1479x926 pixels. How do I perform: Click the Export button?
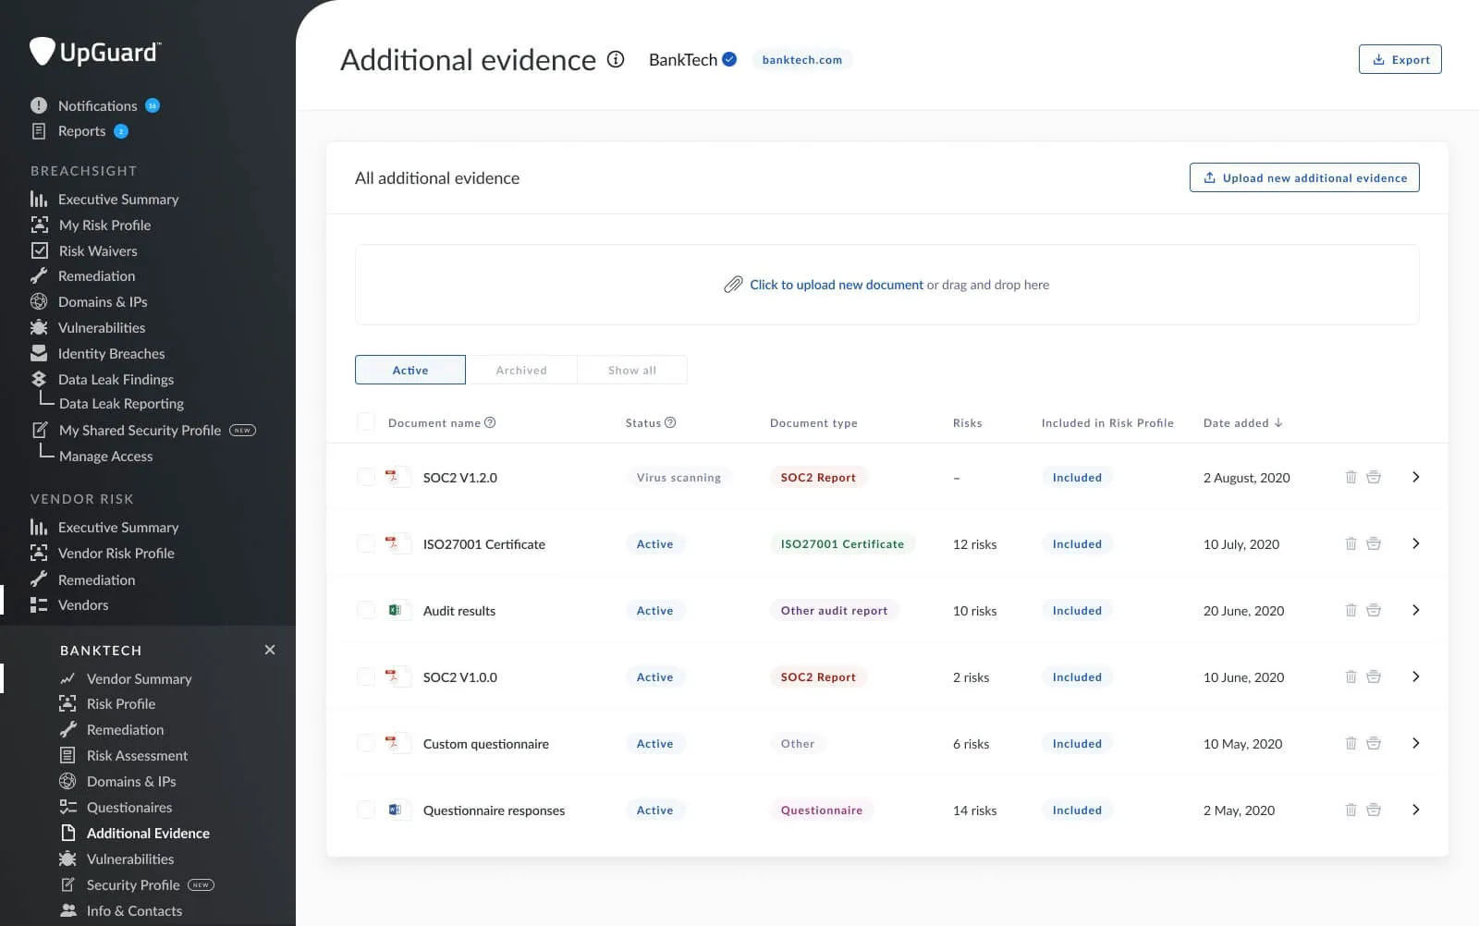click(1400, 59)
